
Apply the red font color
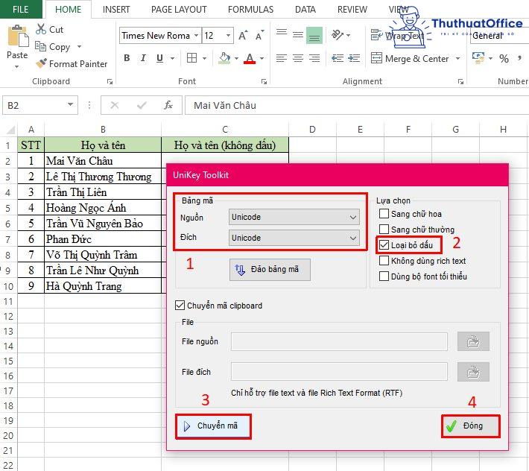(x=250, y=58)
